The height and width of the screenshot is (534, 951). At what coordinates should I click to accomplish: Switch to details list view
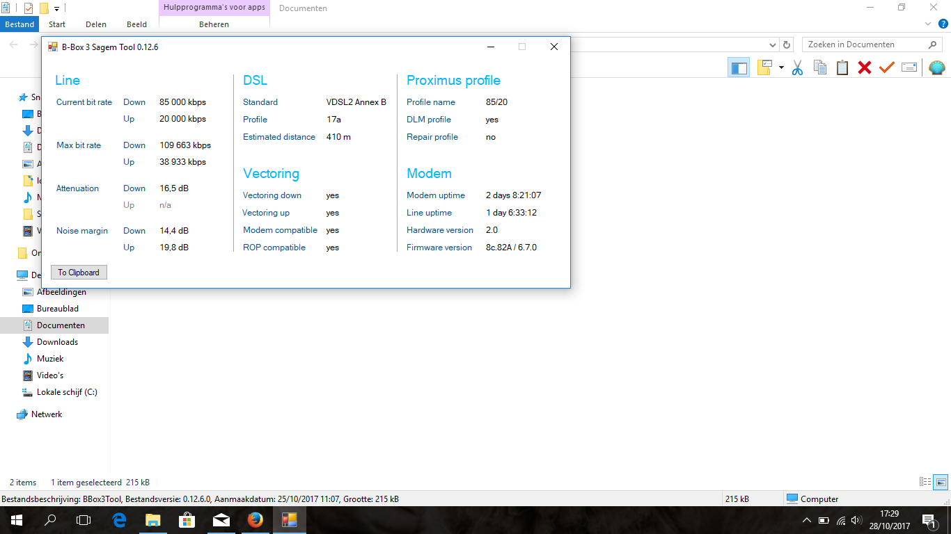(925, 481)
